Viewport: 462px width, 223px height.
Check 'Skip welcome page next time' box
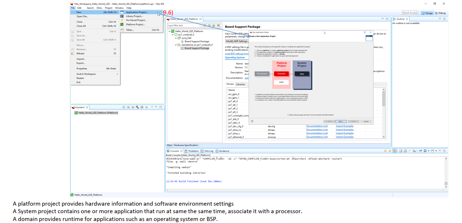pos(289,115)
